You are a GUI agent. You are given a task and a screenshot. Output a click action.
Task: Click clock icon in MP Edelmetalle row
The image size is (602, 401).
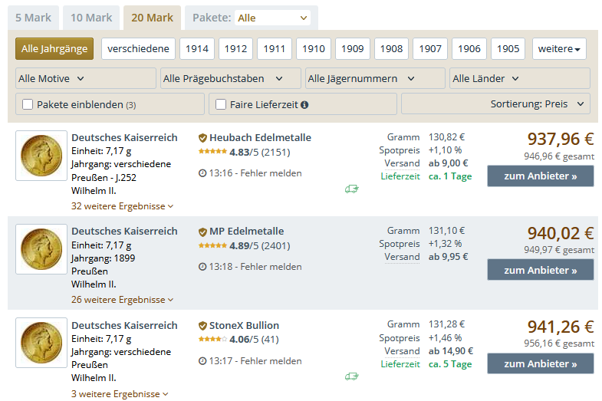(x=202, y=267)
